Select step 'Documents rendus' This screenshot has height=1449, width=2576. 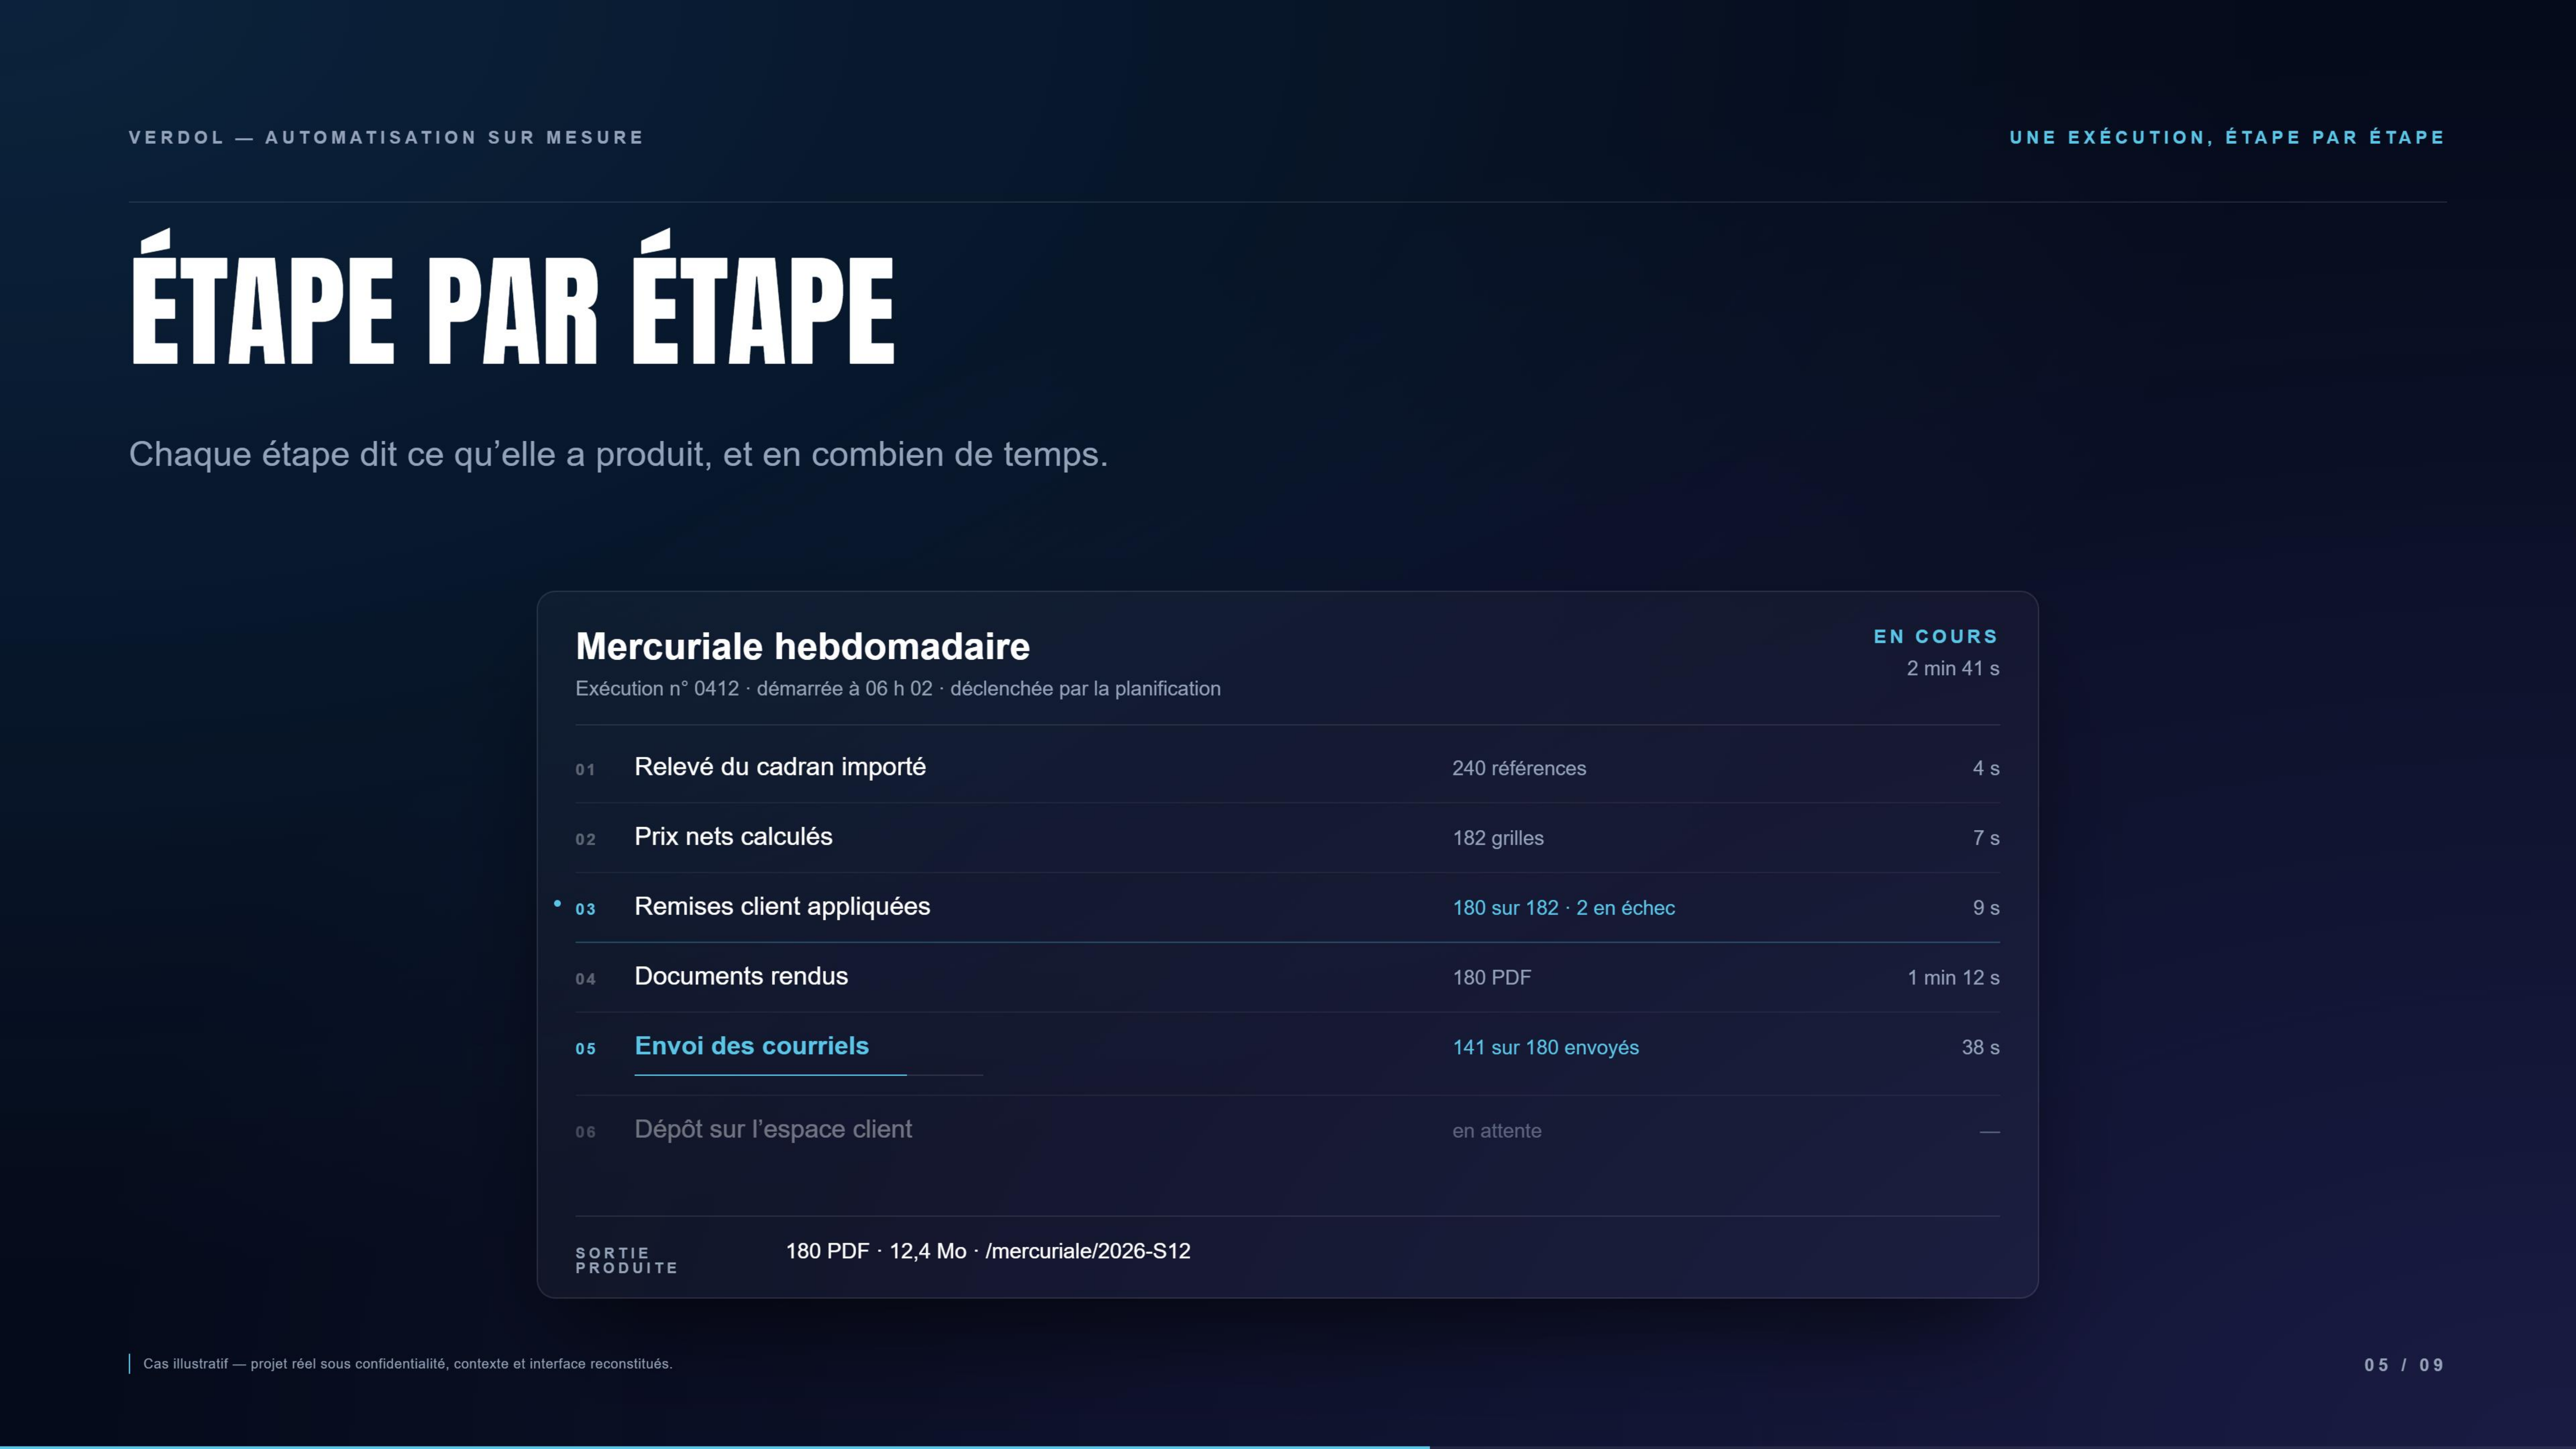741,976
